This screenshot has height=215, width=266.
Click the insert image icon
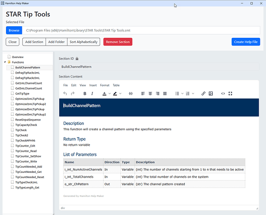[211, 93]
